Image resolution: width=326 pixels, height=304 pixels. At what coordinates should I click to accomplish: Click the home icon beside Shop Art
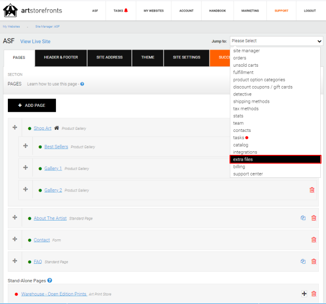pos(56,128)
